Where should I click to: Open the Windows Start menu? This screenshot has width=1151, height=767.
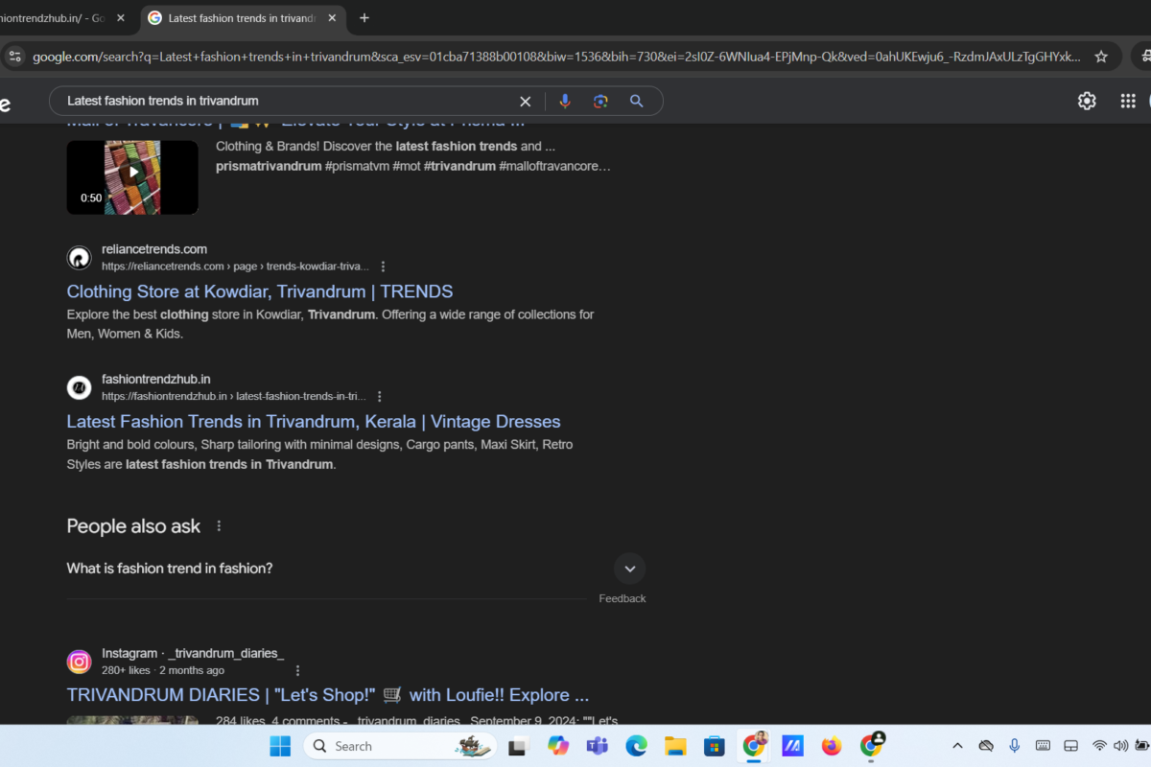(x=280, y=746)
